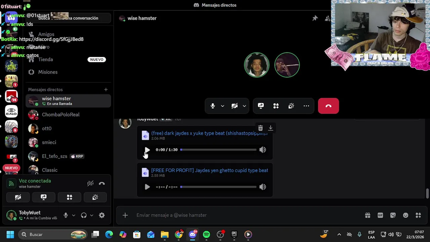Select first participant avatar in call
The width and height of the screenshot is (430, 242).
point(257,65)
